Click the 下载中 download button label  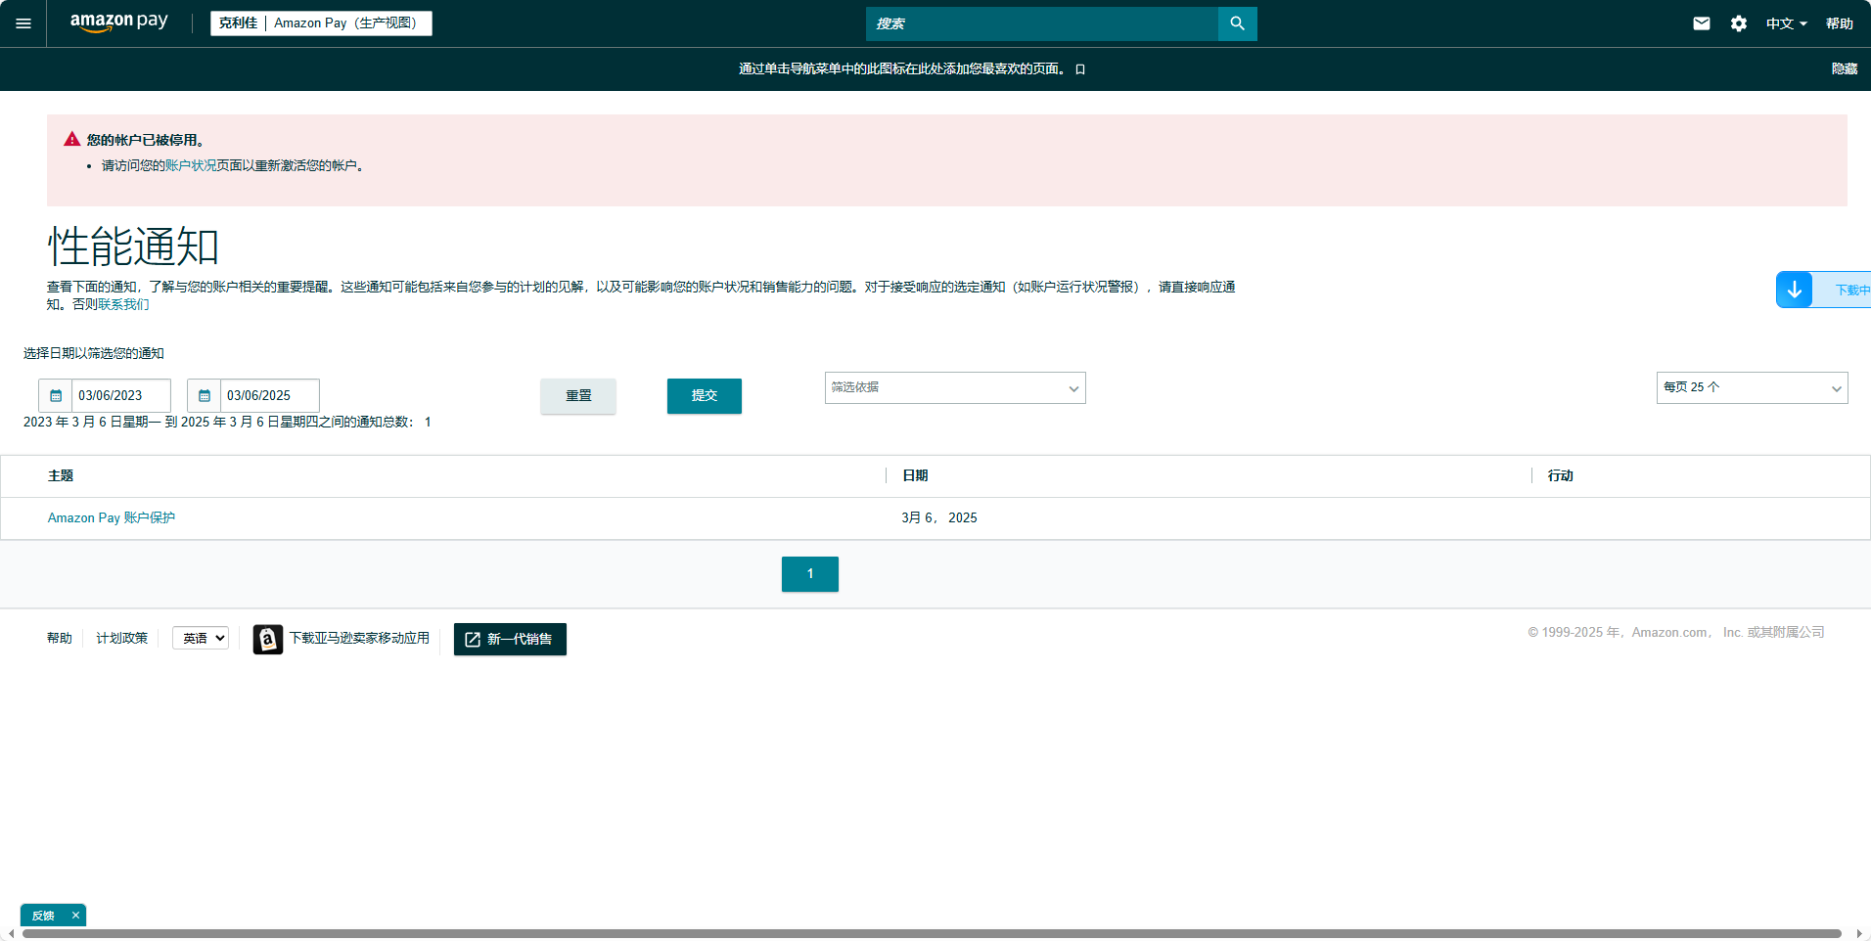tap(1852, 290)
